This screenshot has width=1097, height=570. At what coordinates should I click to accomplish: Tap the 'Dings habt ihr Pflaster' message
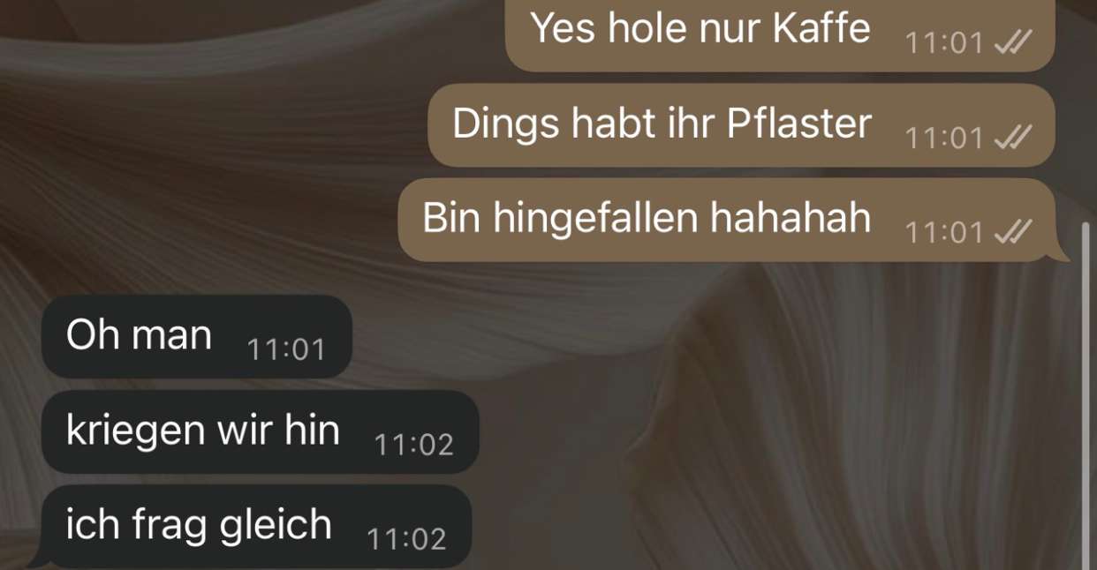click(742, 125)
